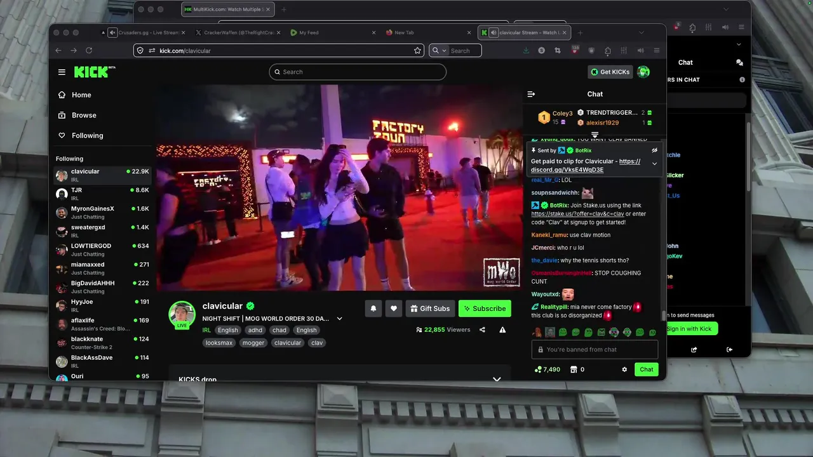
Task: Click the report warning triangle icon
Action: 502,329
